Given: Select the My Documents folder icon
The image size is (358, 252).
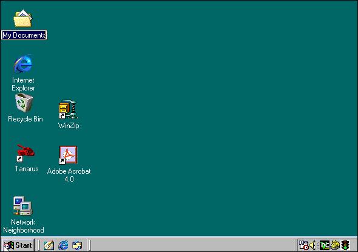Looking at the screenshot, I should tap(23, 18).
